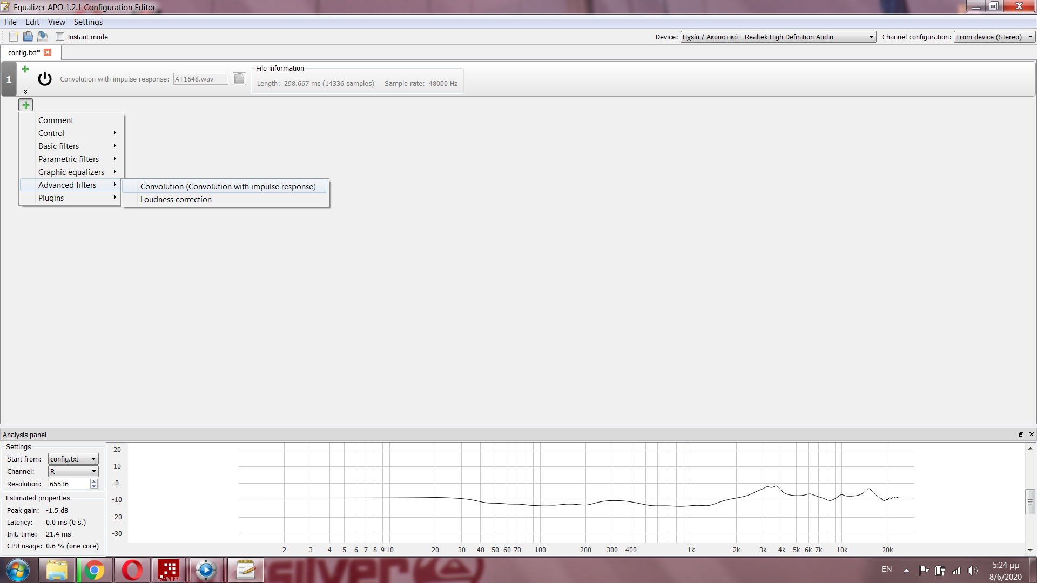The width and height of the screenshot is (1037, 583).
Task: Click the AT1648.wav impulse response field
Action: (200, 79)
